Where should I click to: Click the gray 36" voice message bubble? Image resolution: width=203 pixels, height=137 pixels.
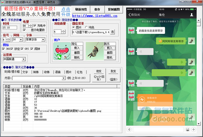(150, 83)
